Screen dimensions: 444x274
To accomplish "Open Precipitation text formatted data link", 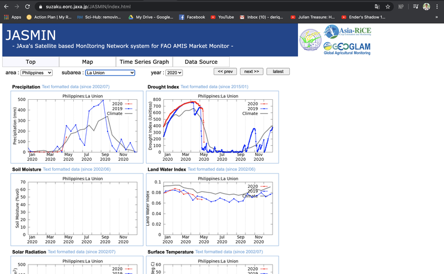I will click(77, 87).
